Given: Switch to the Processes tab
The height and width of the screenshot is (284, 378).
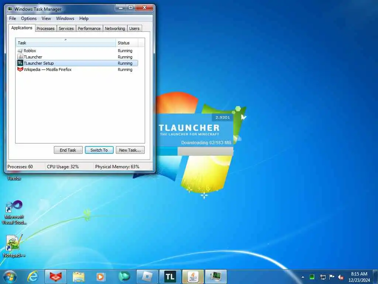Looking at the screenshot, I should [45, 28].
